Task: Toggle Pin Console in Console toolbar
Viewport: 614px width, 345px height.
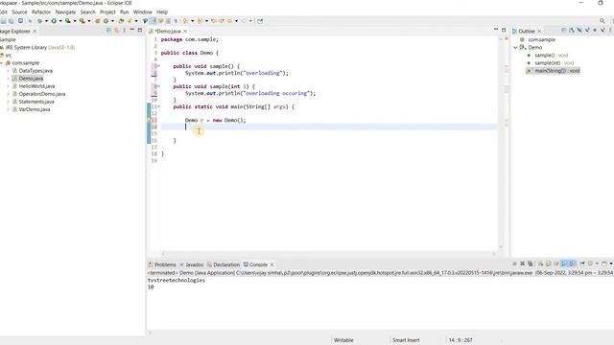Action: [582, 264]
